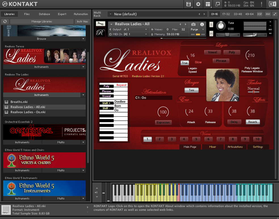Screen dimensions: 279x219
Task: Open Realivox Teresa Instruments dropdown arrow
Action: (x=83, y=67)
